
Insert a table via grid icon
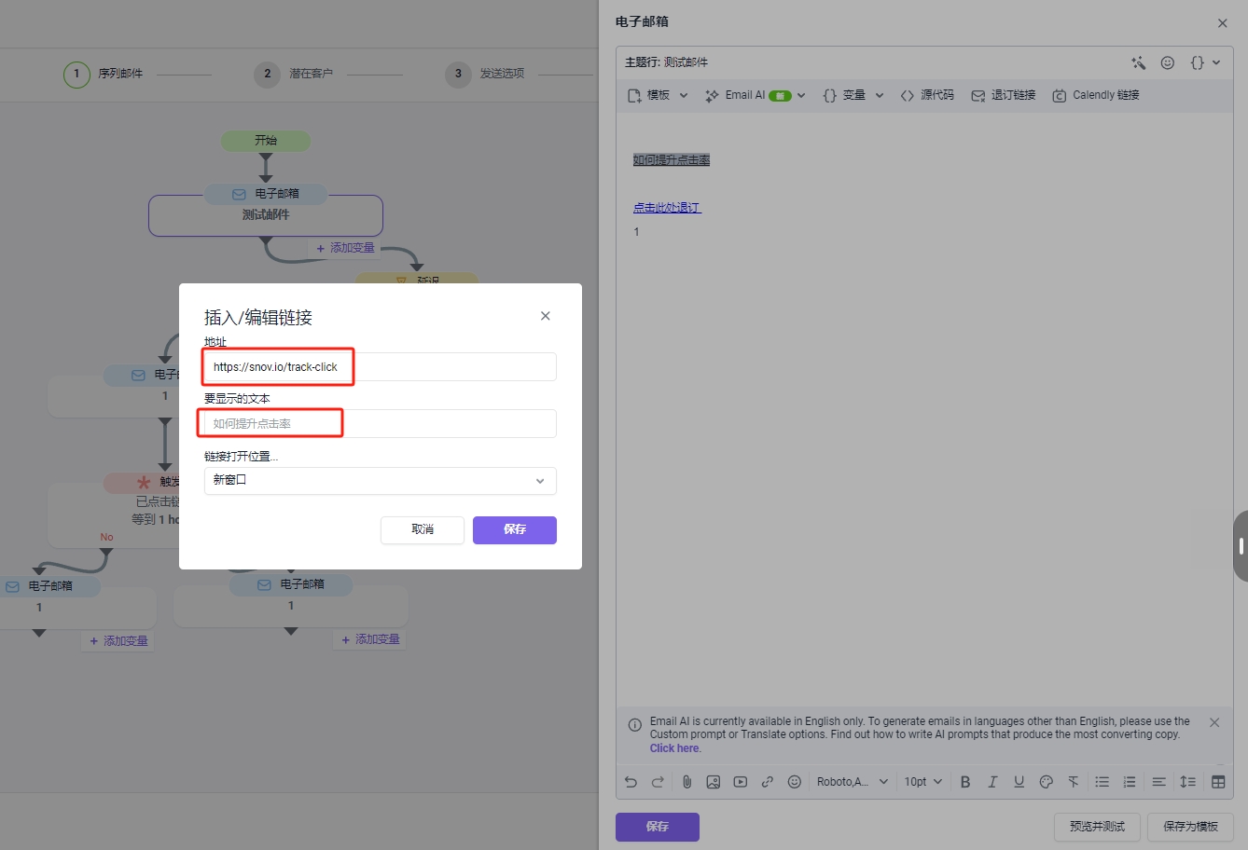tap(1218, 782)
